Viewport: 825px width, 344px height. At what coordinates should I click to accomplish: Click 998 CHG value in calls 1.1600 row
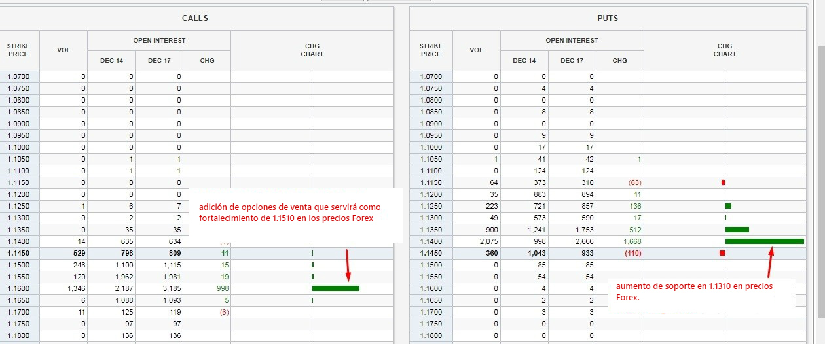207,288
